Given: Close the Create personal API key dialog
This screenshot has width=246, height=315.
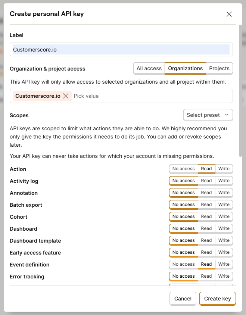Looking at the screenshot, I should click(x=229, y=14).
